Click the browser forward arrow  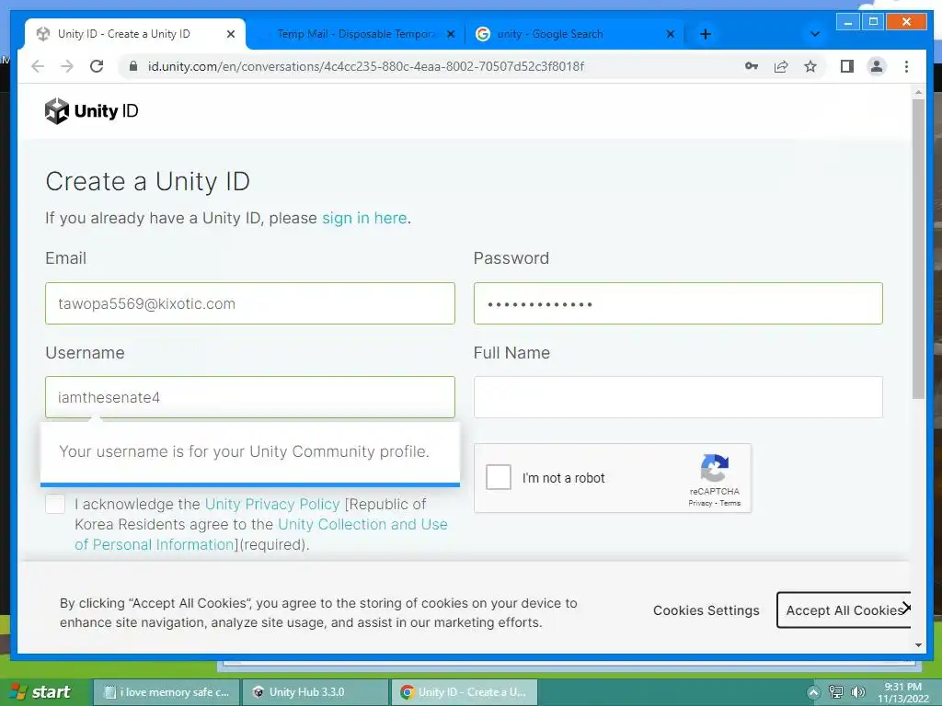point(67,66)
